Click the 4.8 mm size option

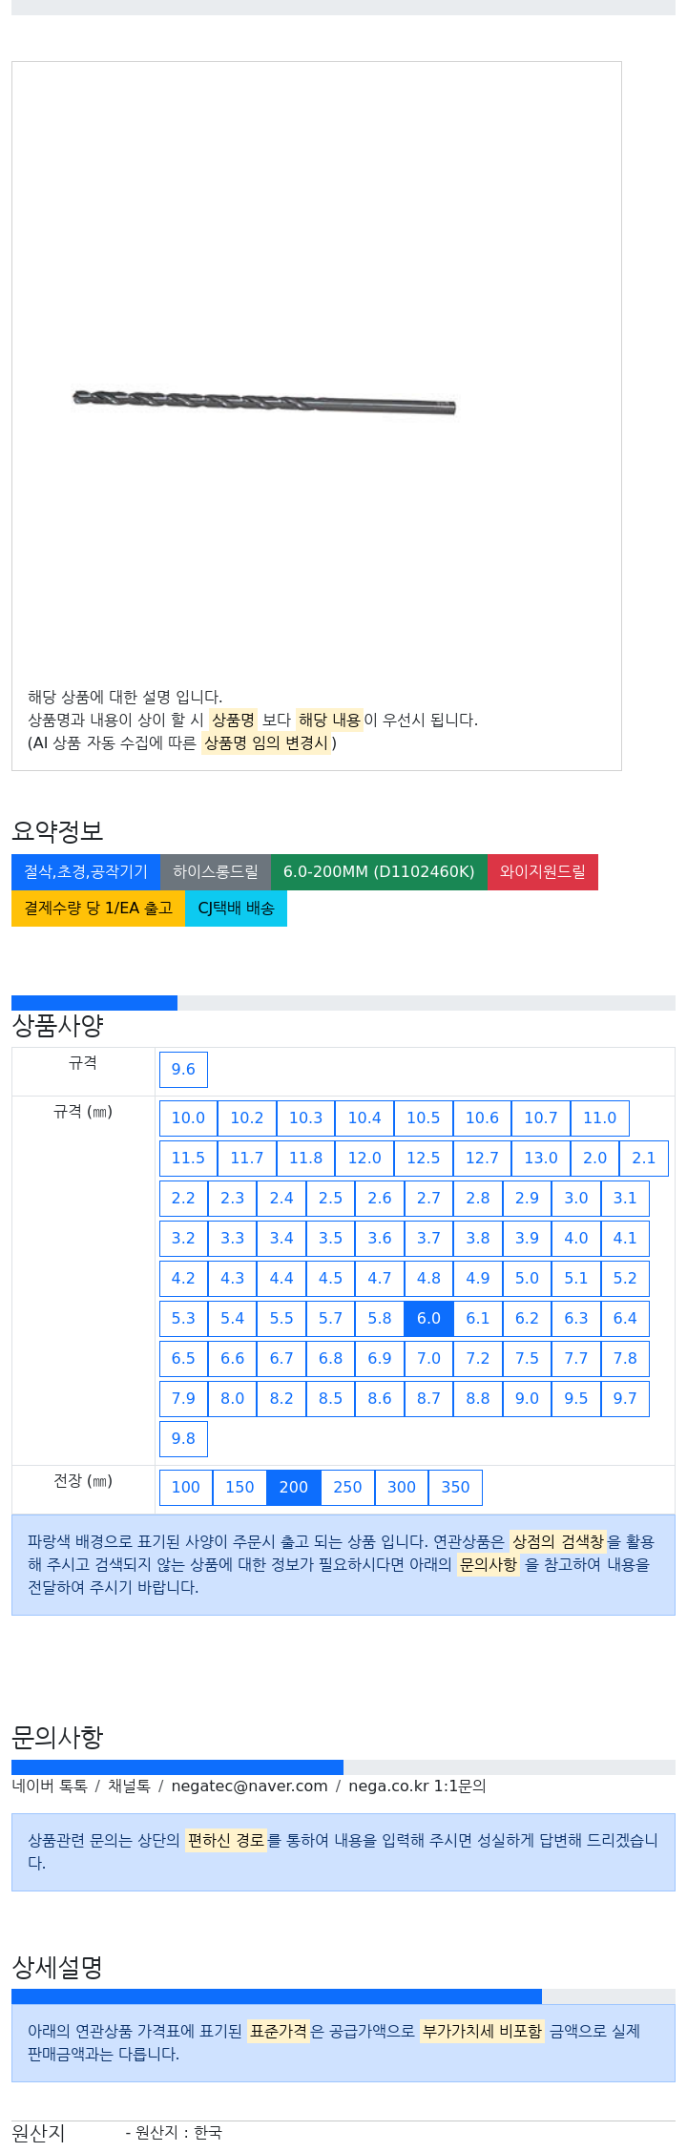428,1278
